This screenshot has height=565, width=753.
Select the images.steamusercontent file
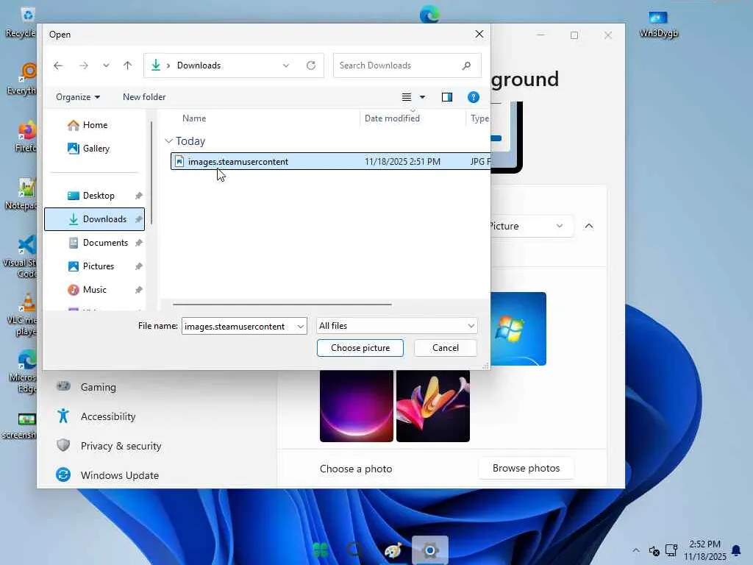tap(330, 161)
